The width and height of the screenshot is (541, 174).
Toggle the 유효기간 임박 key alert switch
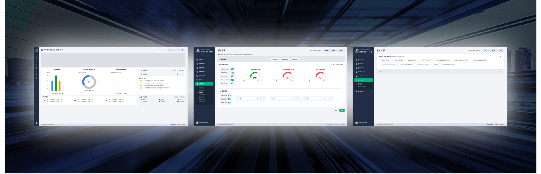[x=229, y=99]
